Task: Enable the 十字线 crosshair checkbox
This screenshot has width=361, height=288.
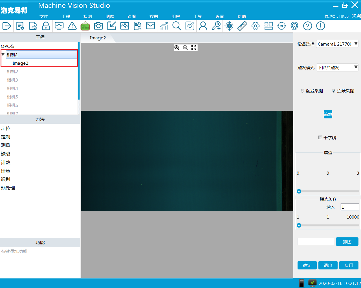Action: pyautogui.click(x=320, y=138)
